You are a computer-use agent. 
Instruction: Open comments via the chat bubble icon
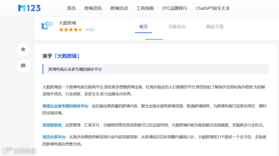[23, 66]
